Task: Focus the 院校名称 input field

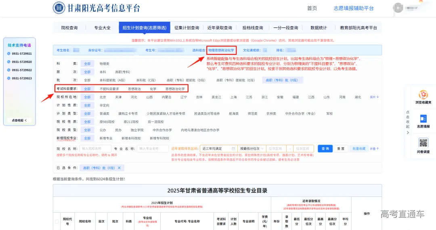Action: tap(95, 148)
